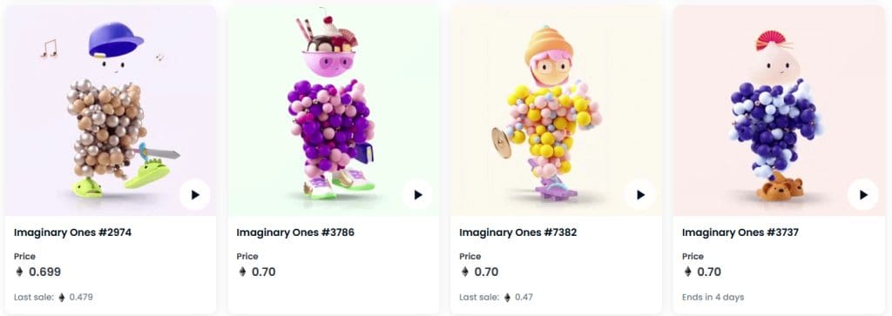Click the Ends in 4 days label
The height and width of the screenshot is (316, 892).
pos(713,297)
